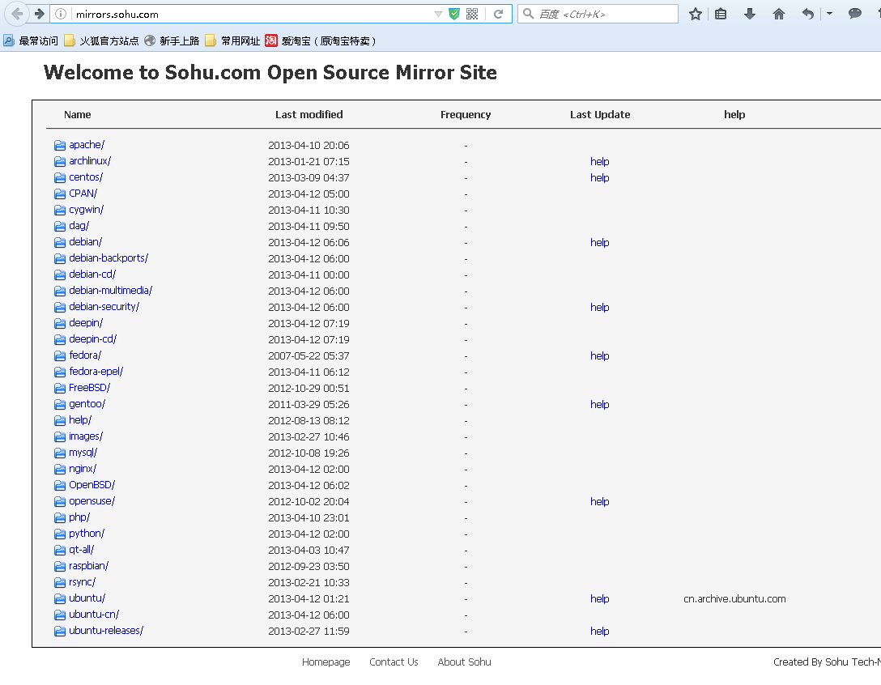Click folder icon beside mysql/
Screen dimensions: 881x685
(60, 453)
